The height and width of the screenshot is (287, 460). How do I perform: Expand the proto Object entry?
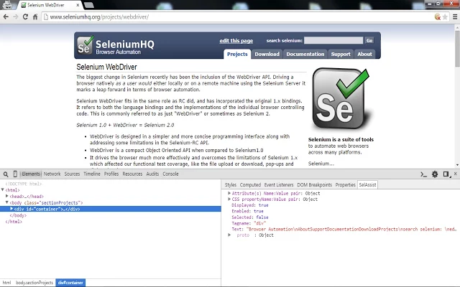click(229, 235)
